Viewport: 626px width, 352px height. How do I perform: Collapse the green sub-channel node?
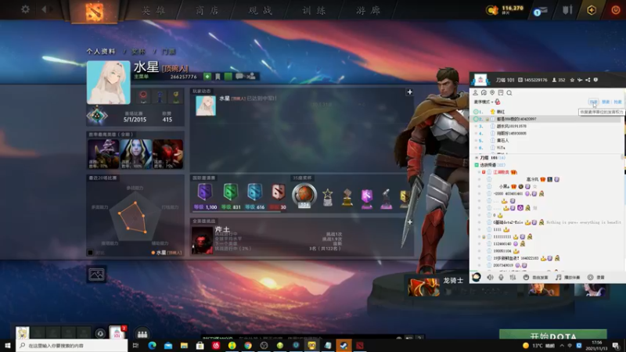pyautogui.click(x=477, y=165)
